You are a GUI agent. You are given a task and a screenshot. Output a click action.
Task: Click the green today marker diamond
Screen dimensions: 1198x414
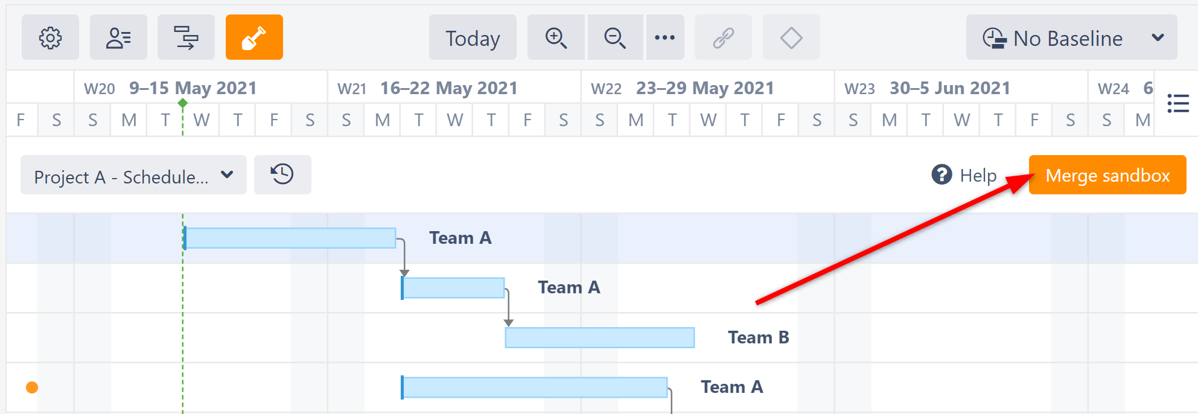(x=183, y=103)
